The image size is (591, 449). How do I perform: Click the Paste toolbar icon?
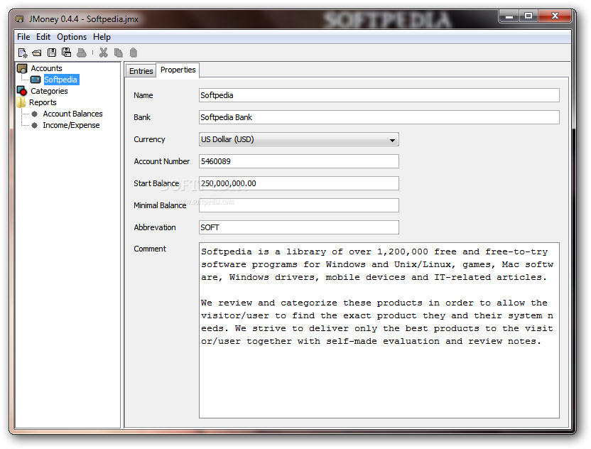(134, 53)
